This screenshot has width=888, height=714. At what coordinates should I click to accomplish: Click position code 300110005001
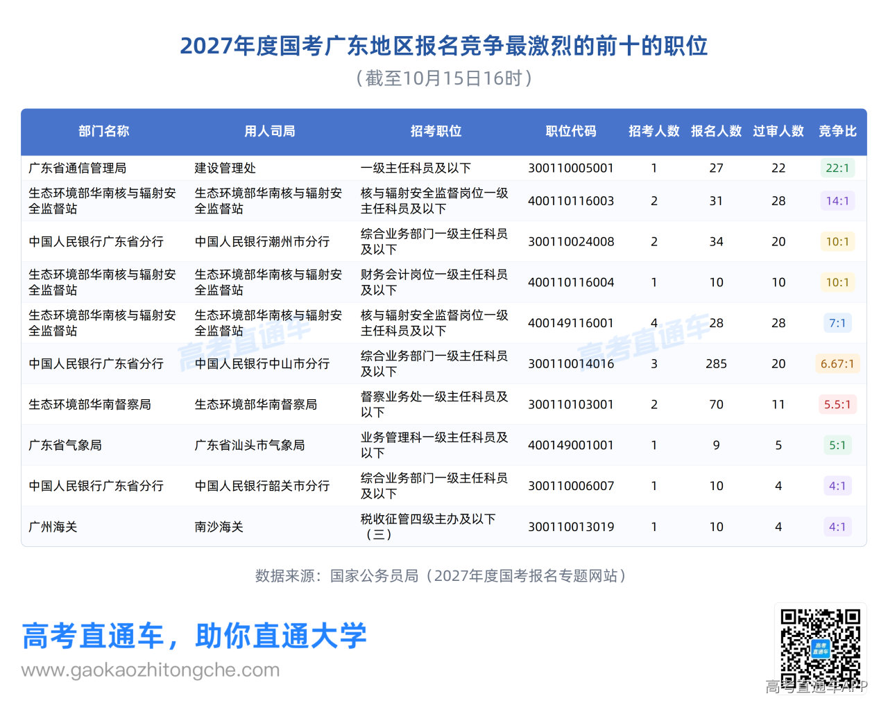[x=571, y=168]
